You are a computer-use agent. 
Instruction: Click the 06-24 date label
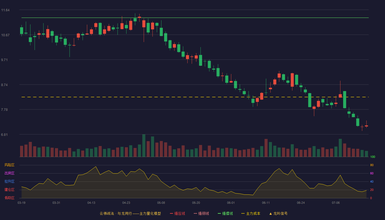click(301, 203)
